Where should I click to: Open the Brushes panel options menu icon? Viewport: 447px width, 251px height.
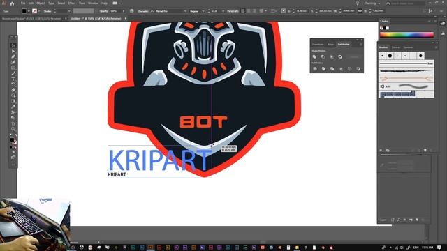(x=436, y=47)
